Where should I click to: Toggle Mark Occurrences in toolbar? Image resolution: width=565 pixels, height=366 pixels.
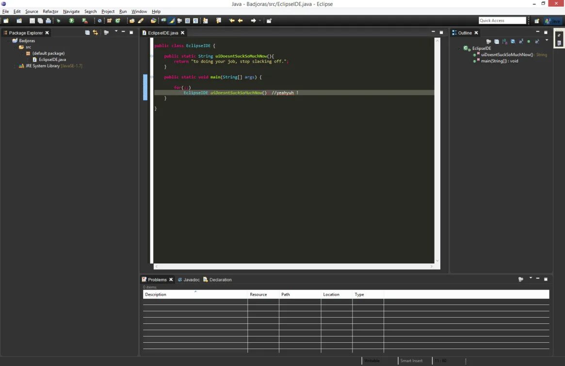tap(172, 21)
